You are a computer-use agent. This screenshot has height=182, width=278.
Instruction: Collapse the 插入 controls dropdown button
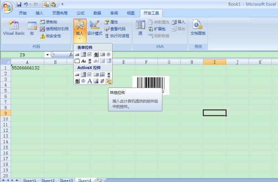[x=80, y=31]
